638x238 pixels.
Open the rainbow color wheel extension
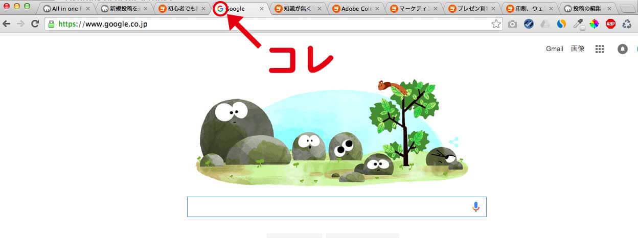coord(594,23)
